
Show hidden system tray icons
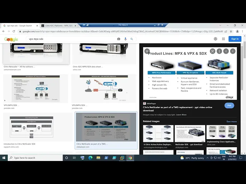[x=208, y=158]
